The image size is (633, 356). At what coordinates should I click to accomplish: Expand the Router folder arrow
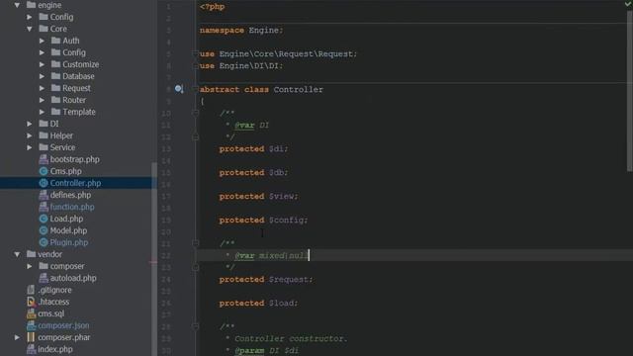click(x=42, y=100)
